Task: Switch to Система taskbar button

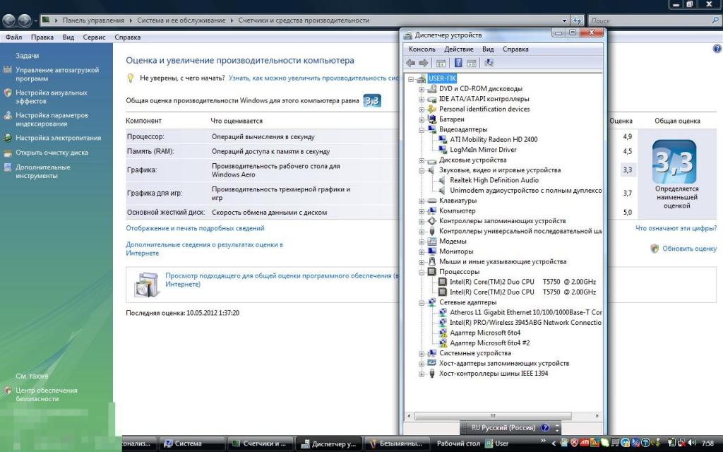Action: pyautogui.click(x=192, y=444)
